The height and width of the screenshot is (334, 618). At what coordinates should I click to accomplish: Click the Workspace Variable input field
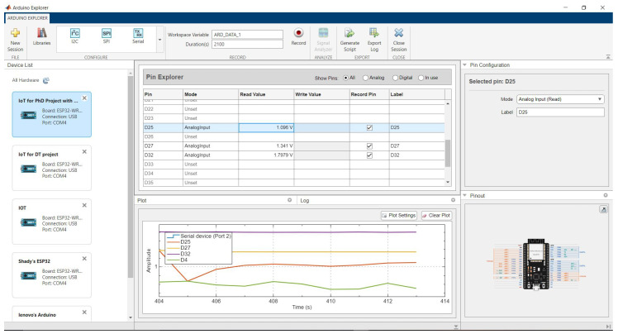tap(247, 35)
